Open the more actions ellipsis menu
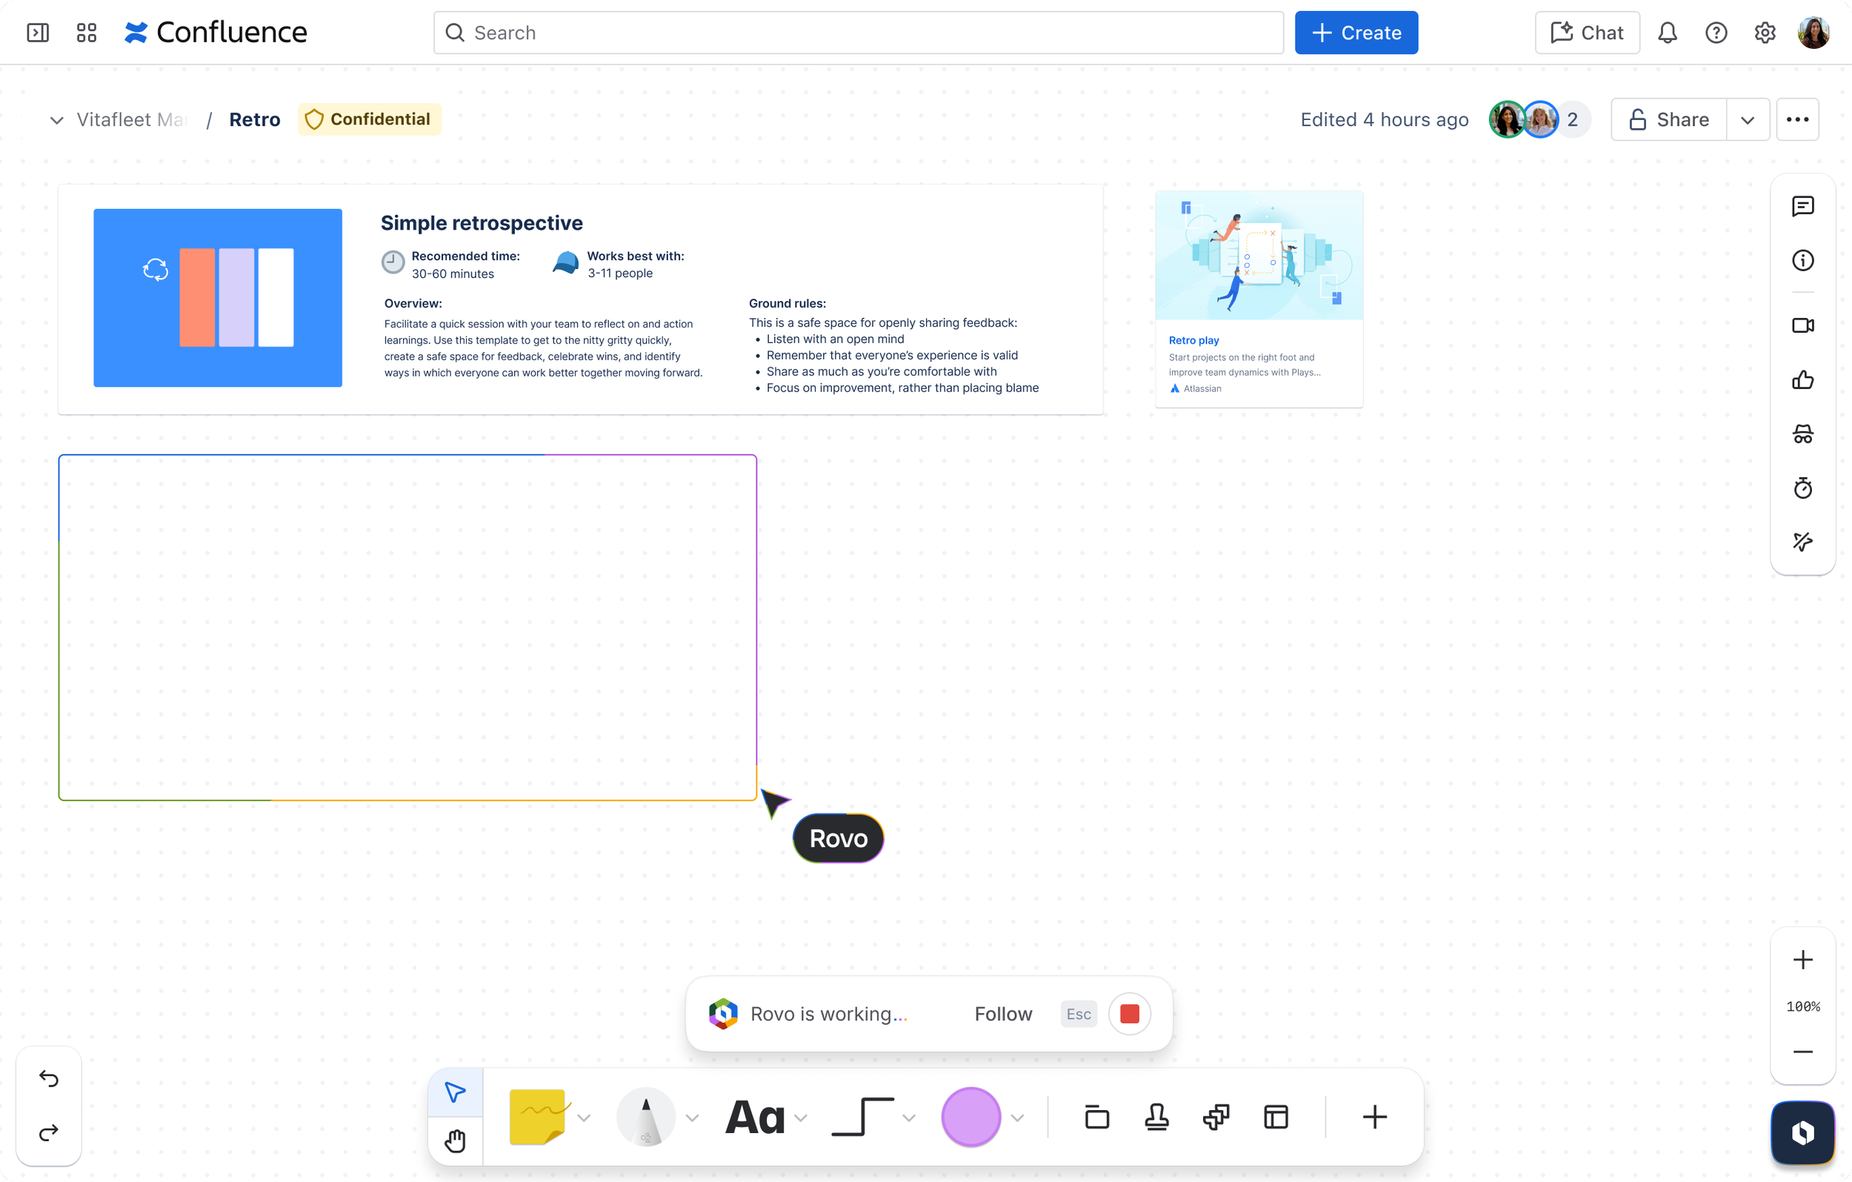The width and height of the screenshot is (1852, 1182). pos(1796,120)
